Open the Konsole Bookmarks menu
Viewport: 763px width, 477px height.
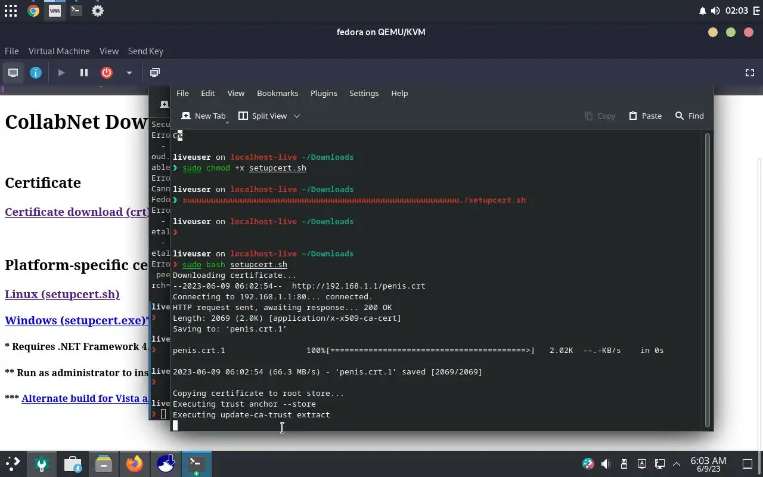[x=277, y=93]
